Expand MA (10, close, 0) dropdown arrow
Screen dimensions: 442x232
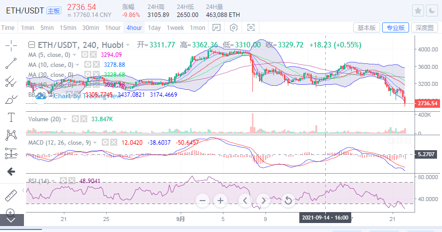[78, 65]
